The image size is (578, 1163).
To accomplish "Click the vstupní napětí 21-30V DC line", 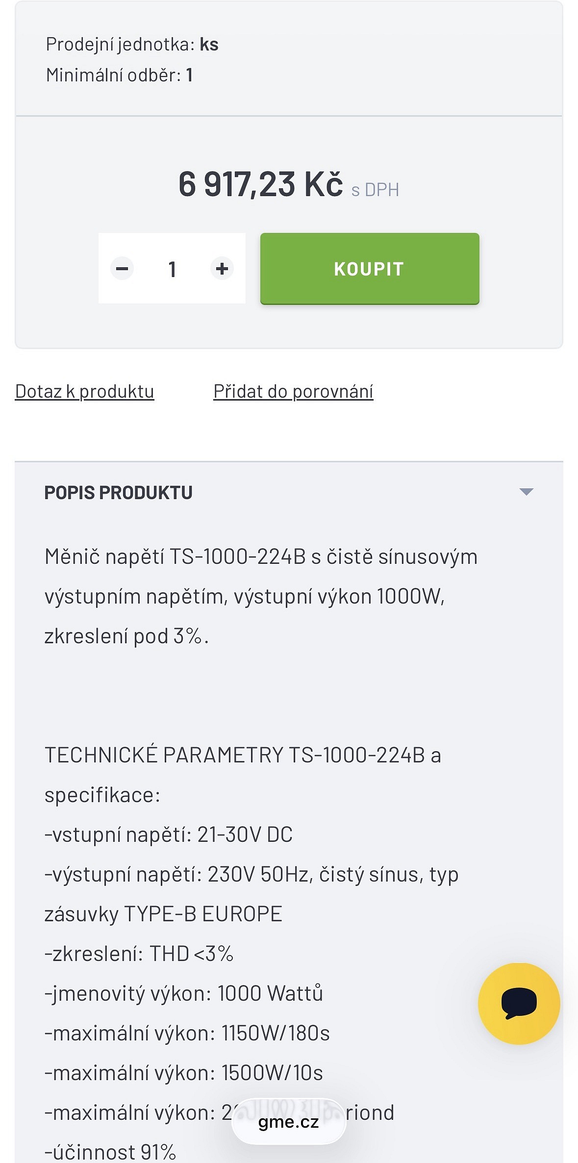I will tap(169, 834).
